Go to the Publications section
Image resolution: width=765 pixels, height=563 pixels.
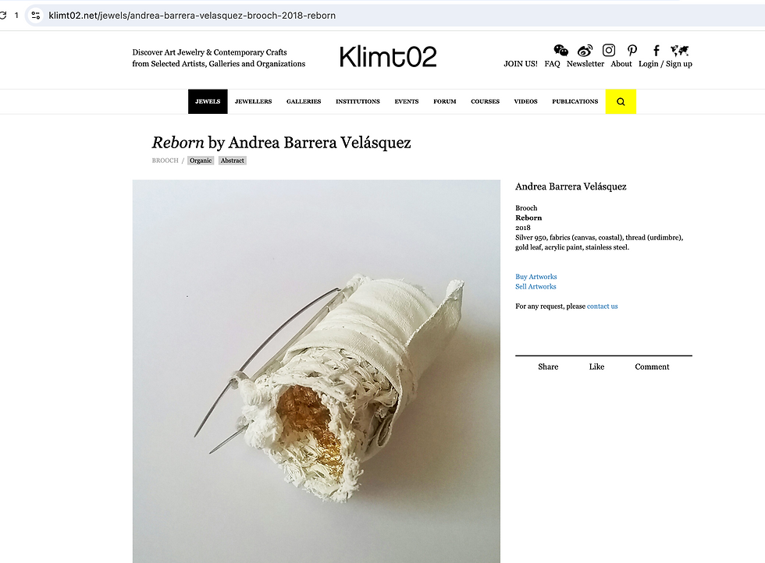pyautogui.click(x=575, y=101)
